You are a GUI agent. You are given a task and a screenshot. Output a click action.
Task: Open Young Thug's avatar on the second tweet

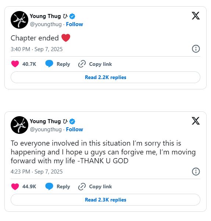tap(19, 125)
